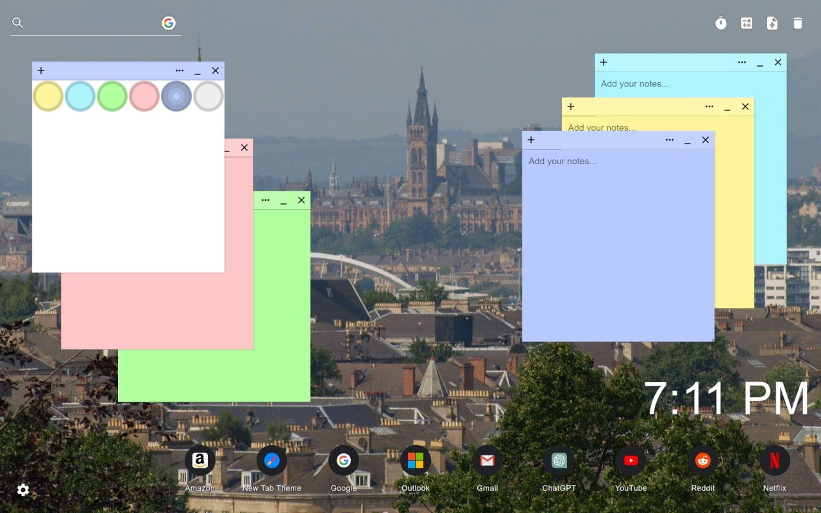The image size is (821, 513).
Task: Click the magnifier search icon
Action: click(x=18, y=23)
